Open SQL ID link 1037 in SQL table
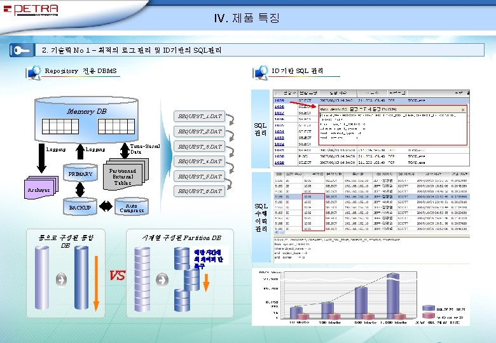 279,113
